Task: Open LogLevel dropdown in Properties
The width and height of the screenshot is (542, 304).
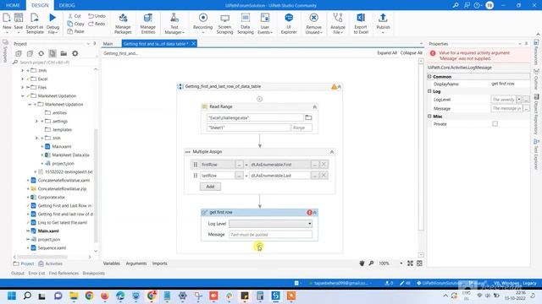Action: pyautogui.click(x=518, y=100)
